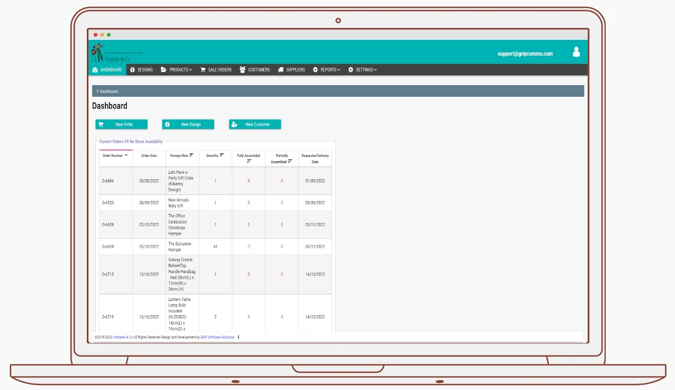
Task: Click the Dashboard gauge icon in the navbar
Action: pyautogui.click(x=95, y=70)
